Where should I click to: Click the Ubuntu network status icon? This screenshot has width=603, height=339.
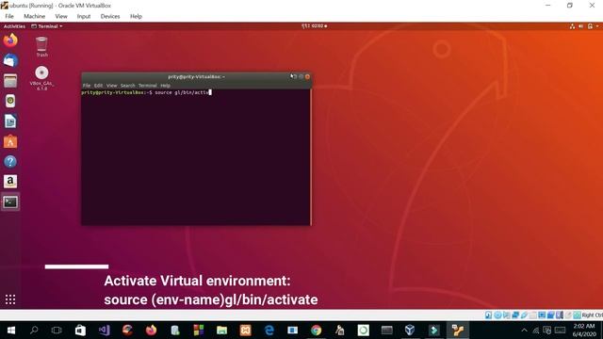click(x=572, y=26)
